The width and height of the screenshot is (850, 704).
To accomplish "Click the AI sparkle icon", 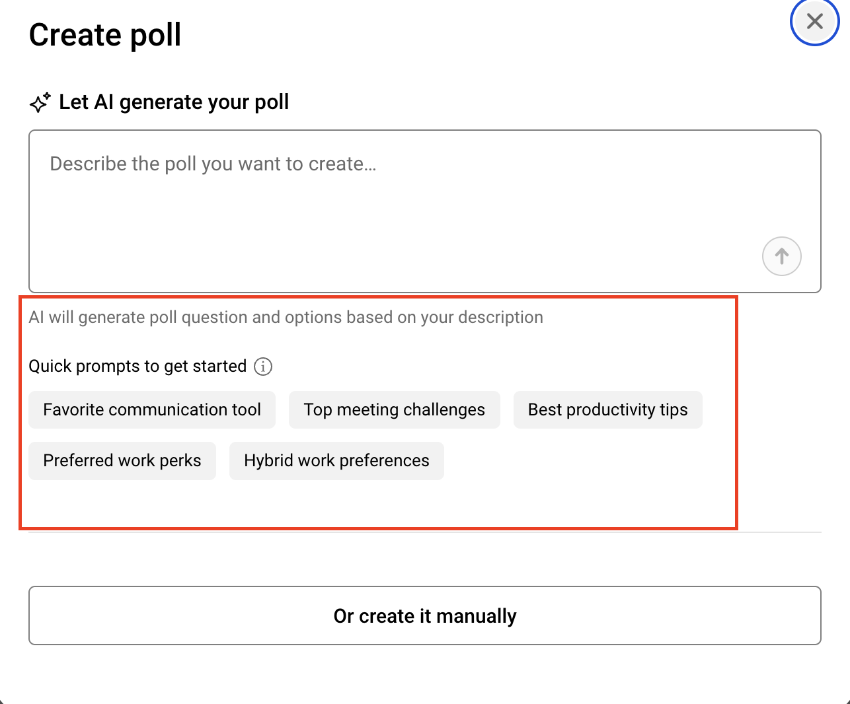I will [40, 102].
